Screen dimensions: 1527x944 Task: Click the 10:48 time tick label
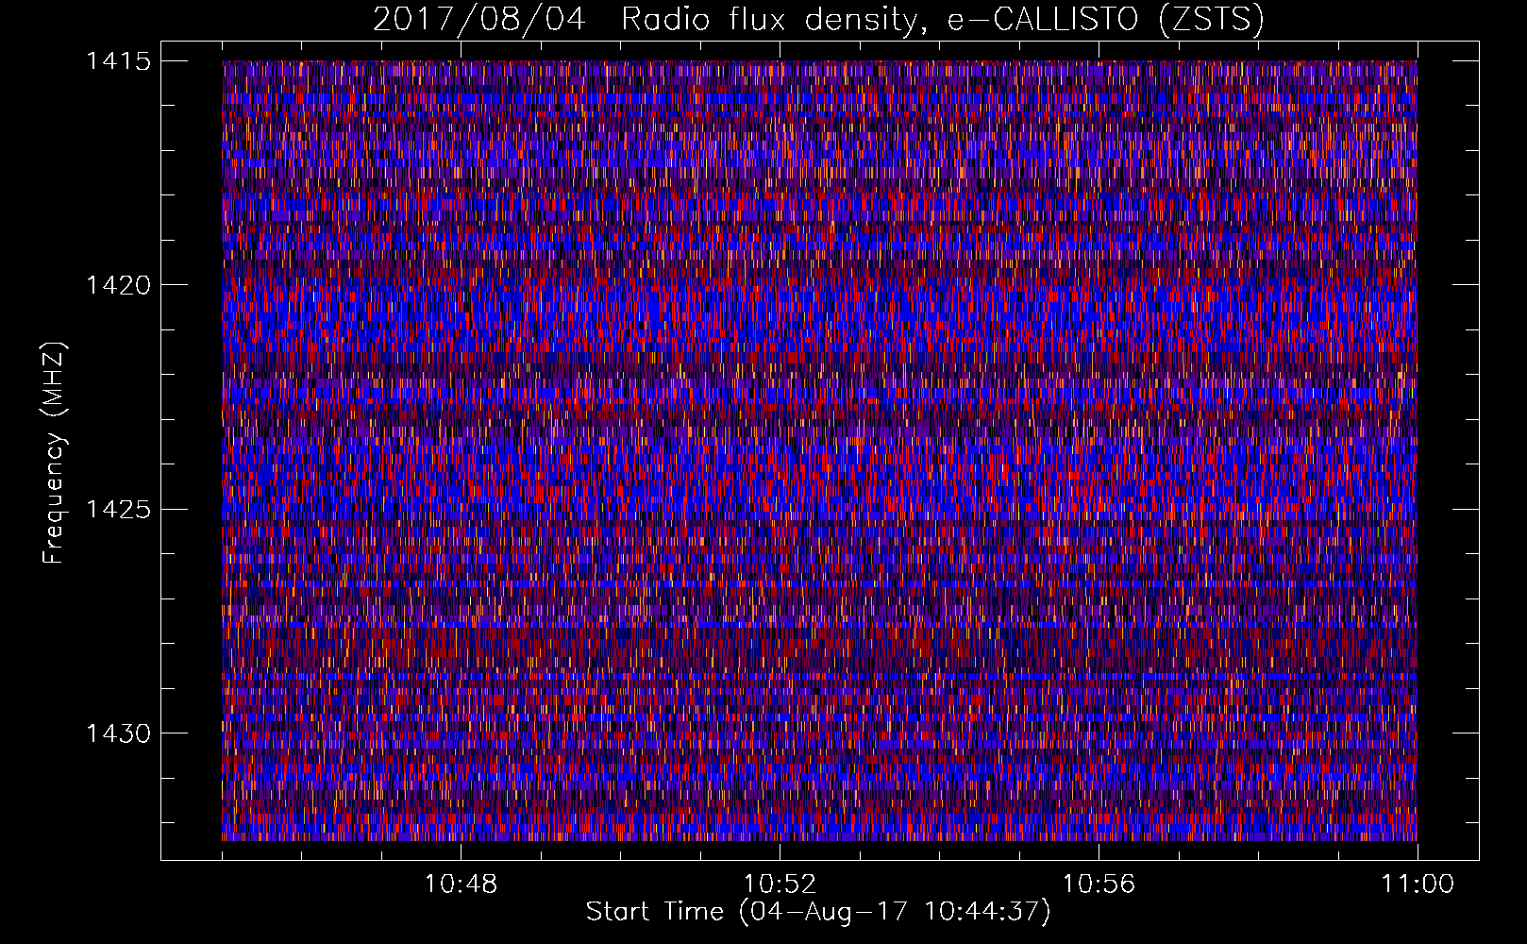click(461, 885)
